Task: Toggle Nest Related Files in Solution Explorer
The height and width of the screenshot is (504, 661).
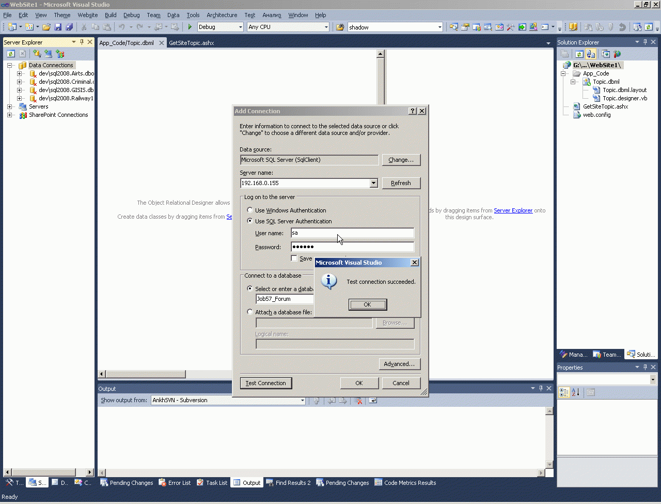Action: click(591, 54)
